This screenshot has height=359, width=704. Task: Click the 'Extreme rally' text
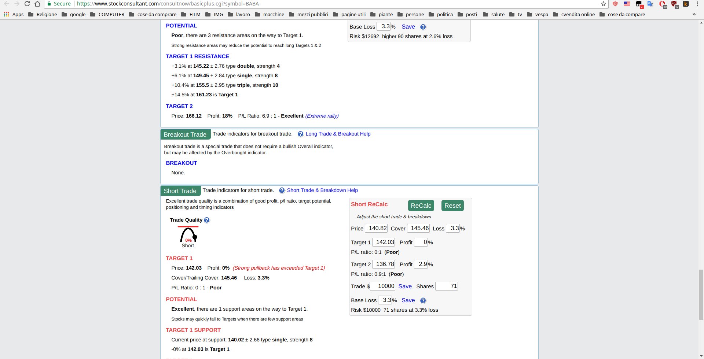pos(322,116)
